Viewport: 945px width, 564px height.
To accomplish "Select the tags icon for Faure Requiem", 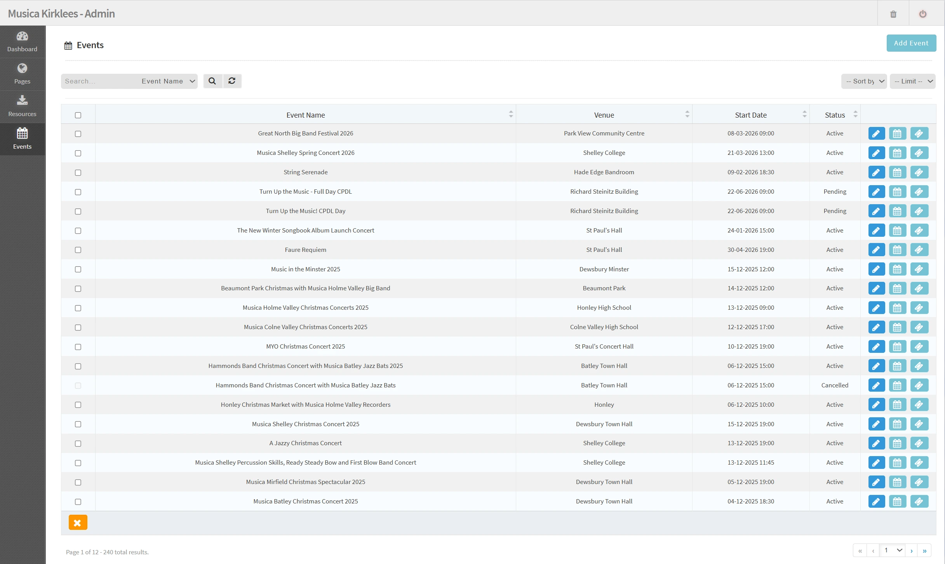I will click(919, 250).
